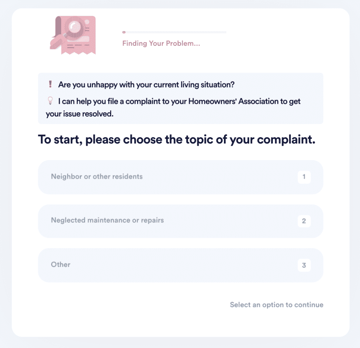Hit the number 3 shortcut badge
Screen dimensions: 360x348
pyautogui.click(x=304, y=265)
